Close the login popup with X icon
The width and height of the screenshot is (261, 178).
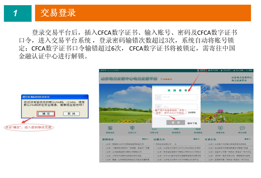(x=198, y=88)
